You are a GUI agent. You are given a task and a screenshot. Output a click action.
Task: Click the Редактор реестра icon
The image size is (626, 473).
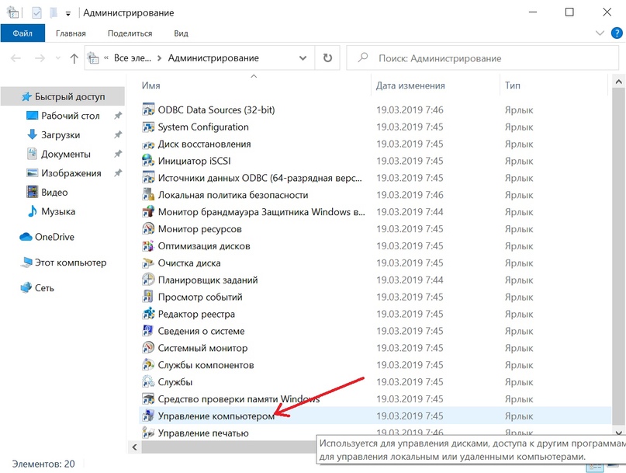[149, 314]
